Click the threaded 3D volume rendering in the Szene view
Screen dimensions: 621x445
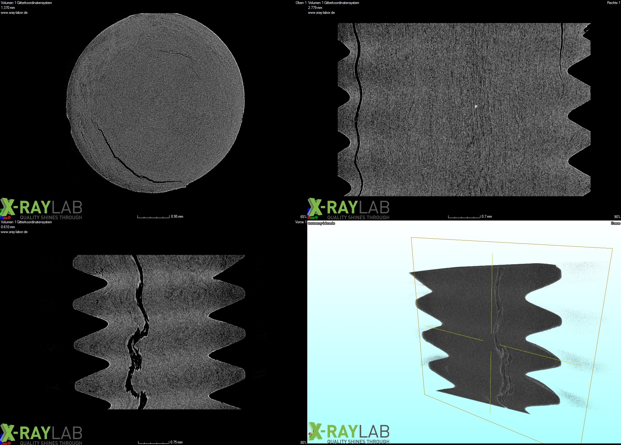tap(486, 338)
